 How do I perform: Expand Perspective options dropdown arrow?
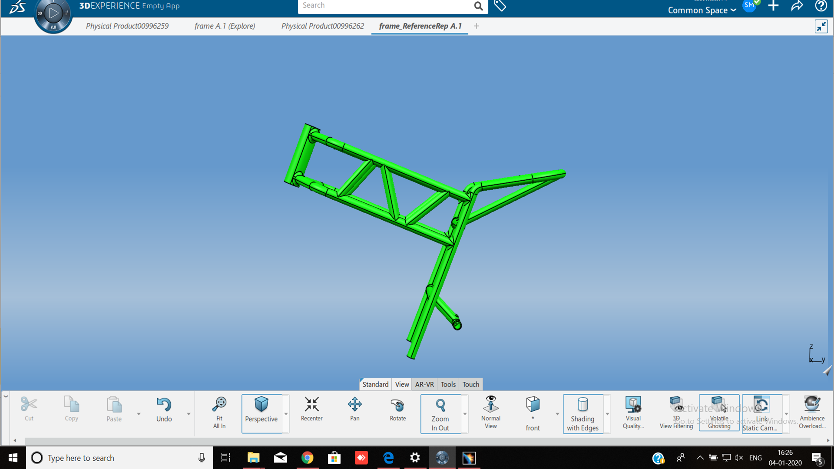286,414
